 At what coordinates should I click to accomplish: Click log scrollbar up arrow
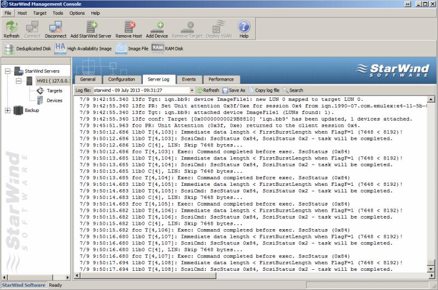431,99
